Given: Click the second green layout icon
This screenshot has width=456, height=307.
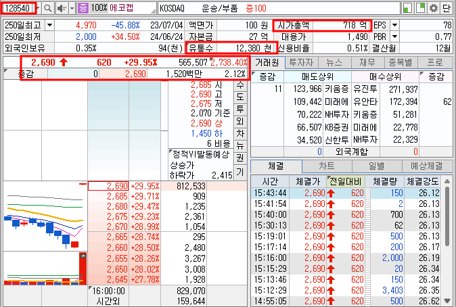Looking at the screenshot, I should pyautogui.click(x=420, y=8).
